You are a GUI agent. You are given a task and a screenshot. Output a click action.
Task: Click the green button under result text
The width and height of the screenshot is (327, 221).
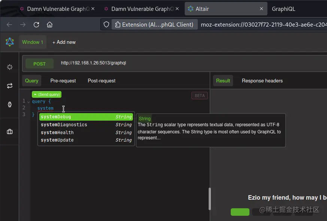click(x=240, y=212)
